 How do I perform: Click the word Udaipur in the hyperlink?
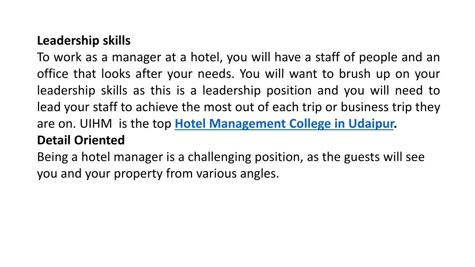pyautogui.click(x=371, y=124)
